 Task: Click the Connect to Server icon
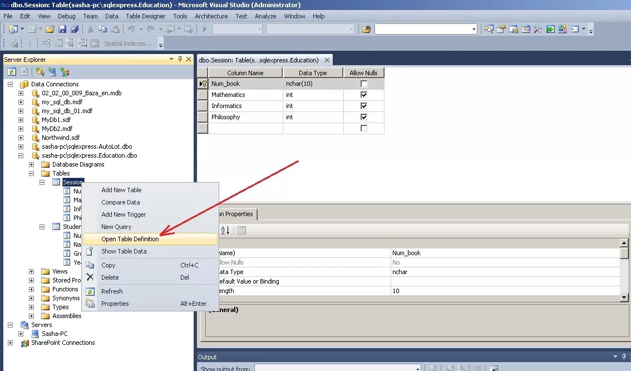pyautogui.click(x=52, y=72)
